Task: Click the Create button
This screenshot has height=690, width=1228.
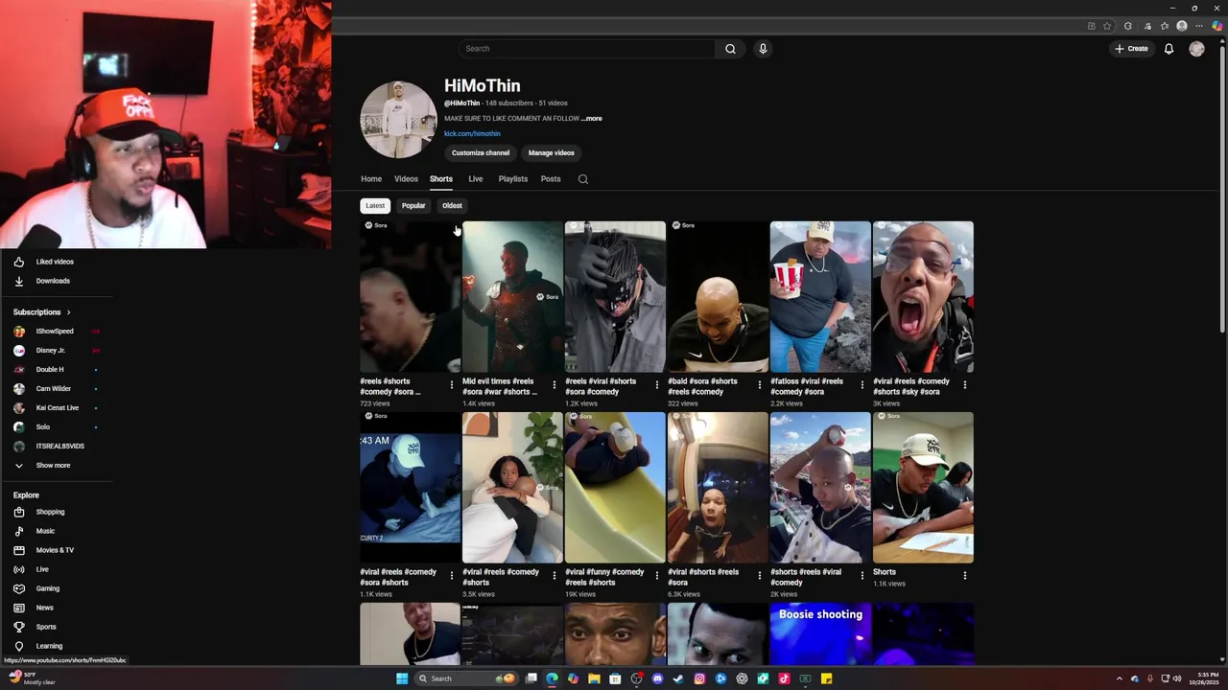Action: coord(1131,49)
